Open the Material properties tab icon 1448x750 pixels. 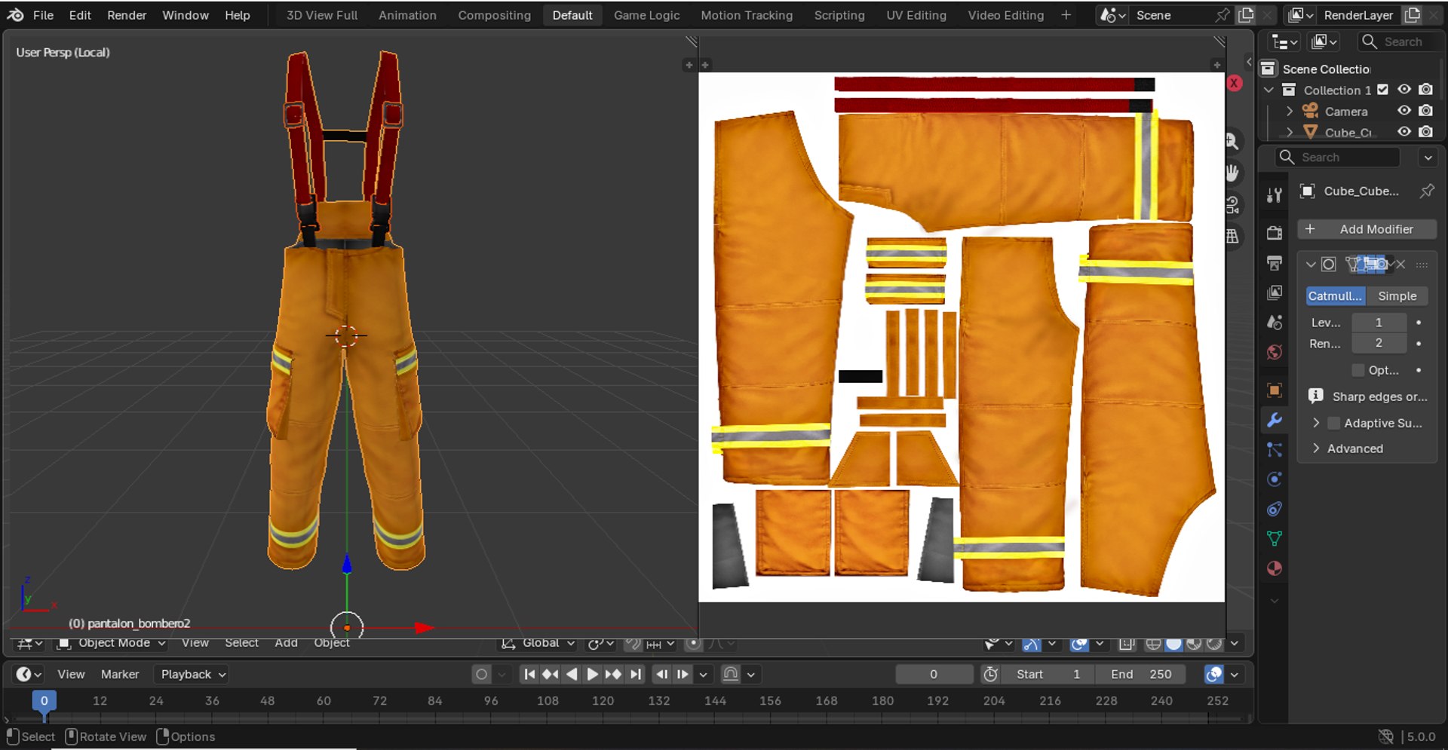click(1275, 569)
